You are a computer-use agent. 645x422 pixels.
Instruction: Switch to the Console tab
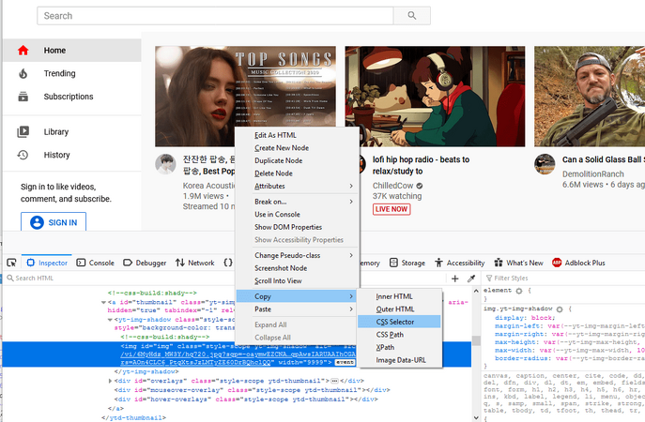point(96,263)
